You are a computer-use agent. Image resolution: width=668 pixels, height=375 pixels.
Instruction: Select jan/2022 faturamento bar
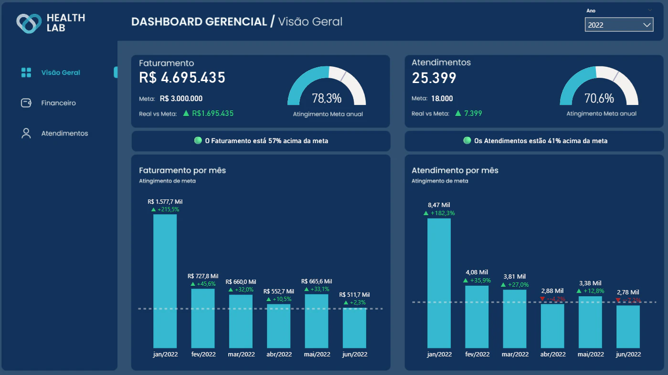165,281
